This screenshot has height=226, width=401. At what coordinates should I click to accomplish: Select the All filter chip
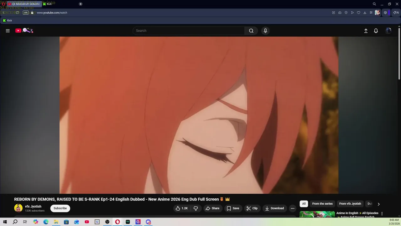(x=304, y=204)
